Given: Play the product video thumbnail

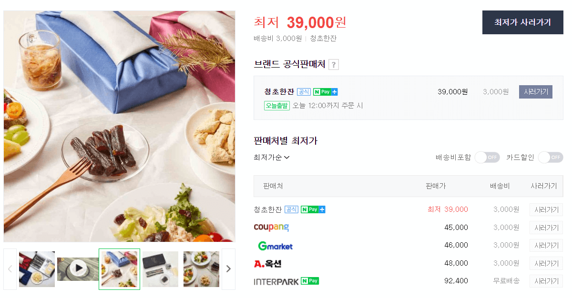Looking at the screenshot, I should pyautogui.click(x=78, y=269).
